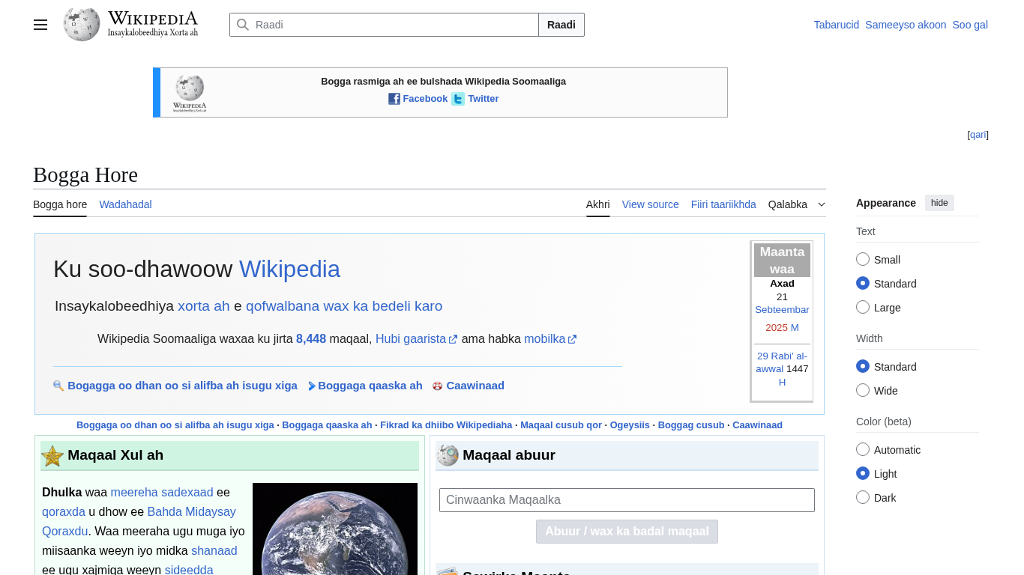Select Large text size
The width and height of the screenshot is (1024, 575).
coord(863,307)
